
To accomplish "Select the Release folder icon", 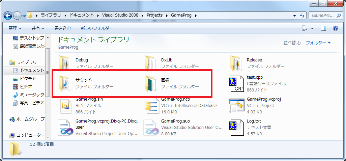I will point(236,62).
